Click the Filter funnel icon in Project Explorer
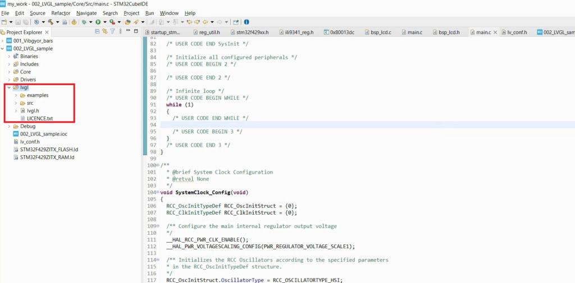The height and width of the screenshot is (283, 575). (112, 31)
